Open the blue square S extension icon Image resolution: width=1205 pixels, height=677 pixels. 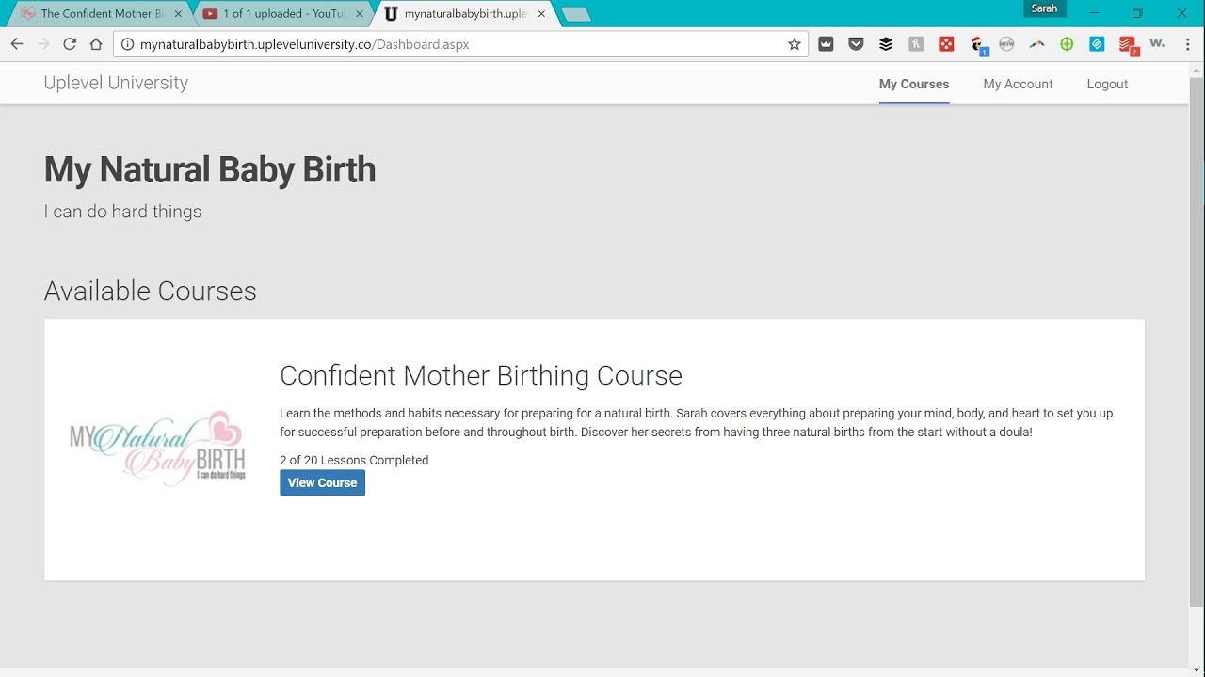[1097, 44]
